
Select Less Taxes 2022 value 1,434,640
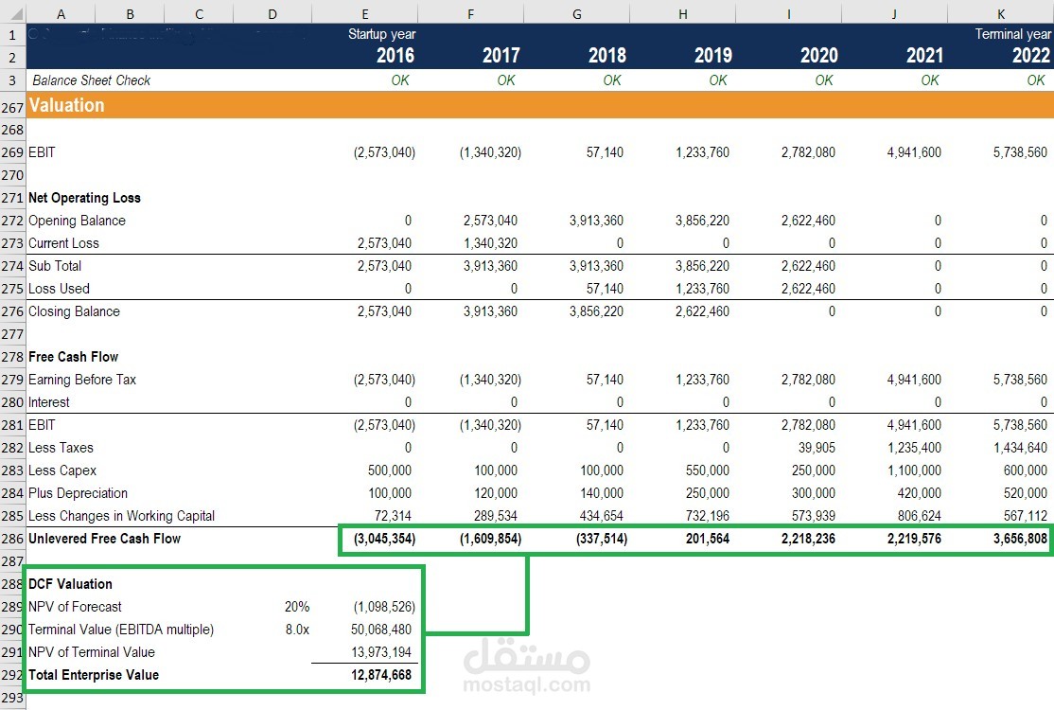coord(1020,448)
